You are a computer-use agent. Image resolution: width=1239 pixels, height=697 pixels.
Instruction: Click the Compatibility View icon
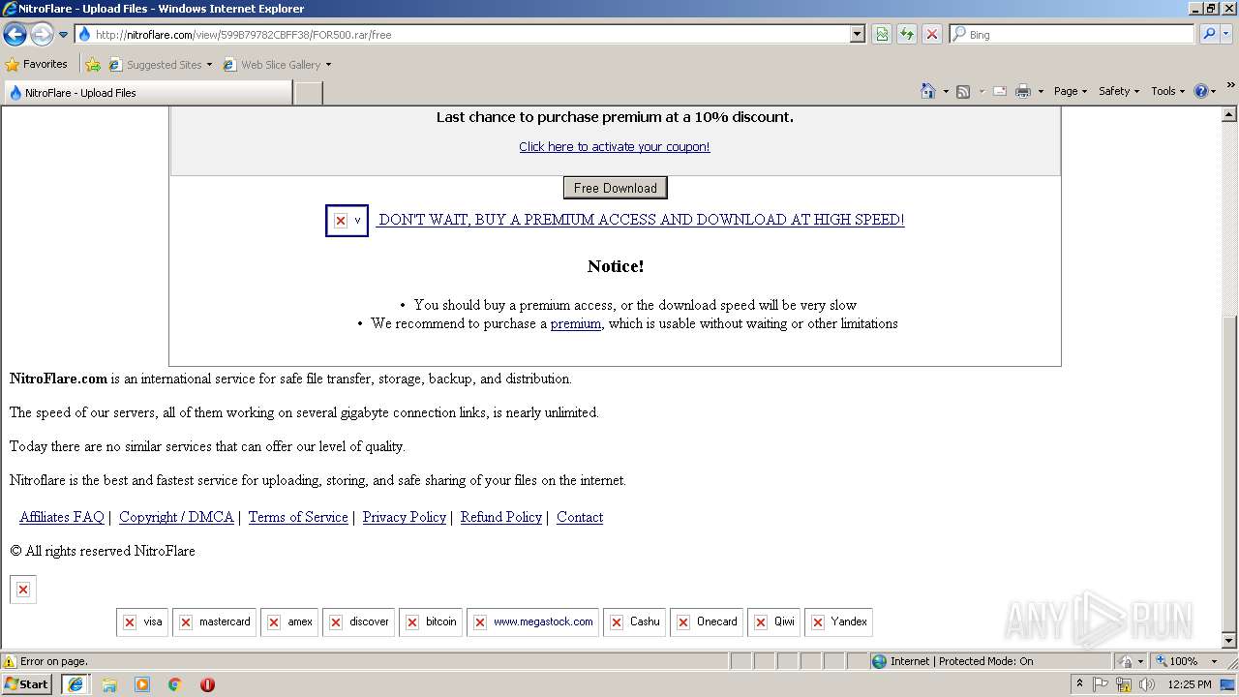882,34
